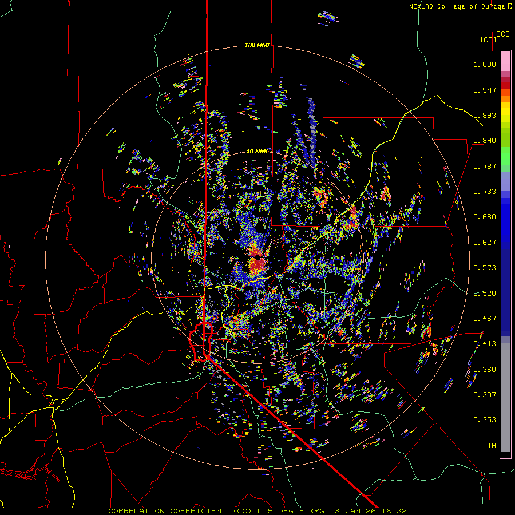Click the CORRELATION COEFFICIENT (CC) caption text

(x=179, y=511)
